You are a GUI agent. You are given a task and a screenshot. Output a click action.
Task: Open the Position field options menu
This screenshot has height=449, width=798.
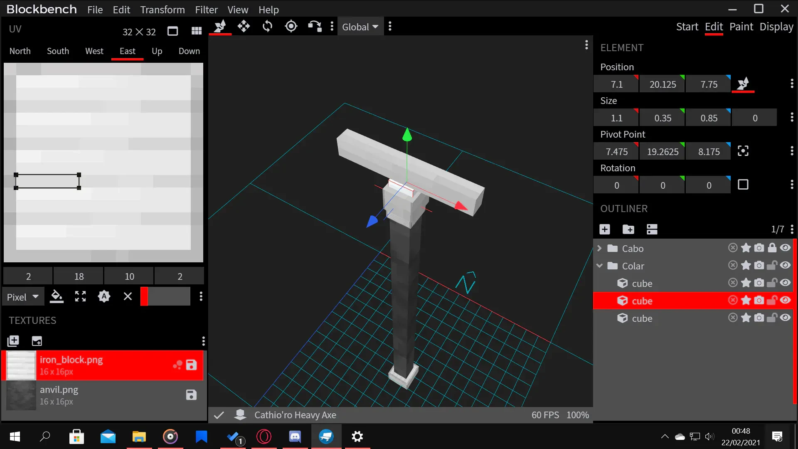792,84
